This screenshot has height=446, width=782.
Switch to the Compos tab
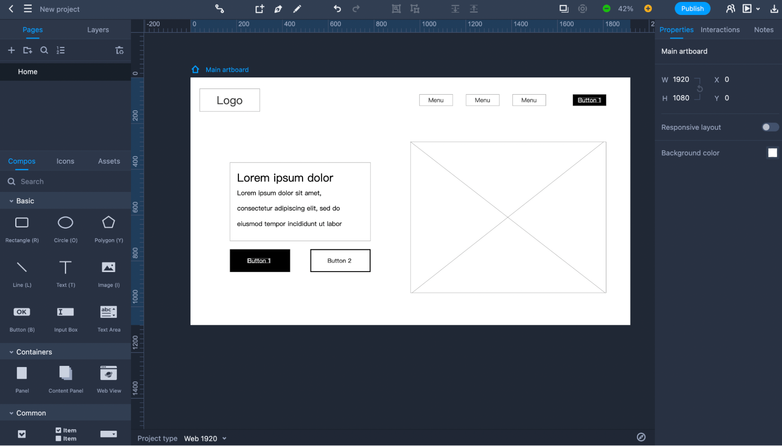point(22,161)
